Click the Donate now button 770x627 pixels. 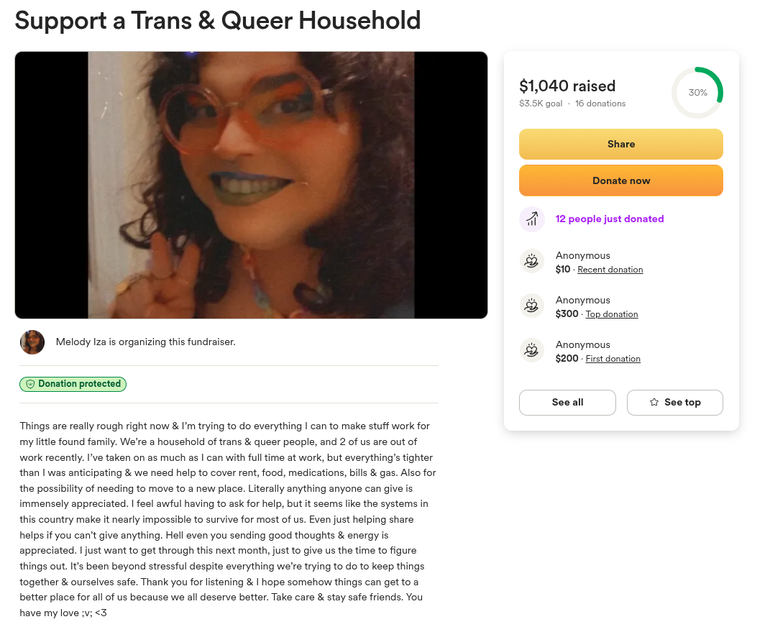(x=620, y=180)
